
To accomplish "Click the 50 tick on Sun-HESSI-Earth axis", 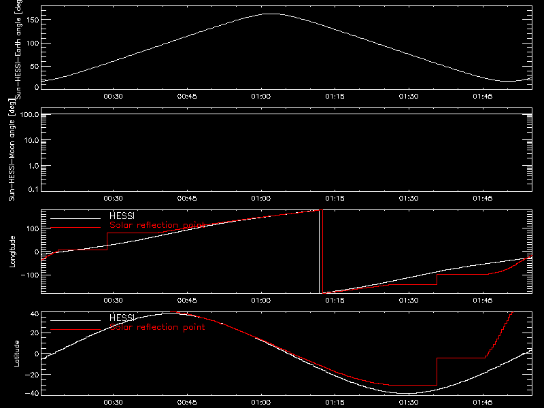I will [35, 66].
